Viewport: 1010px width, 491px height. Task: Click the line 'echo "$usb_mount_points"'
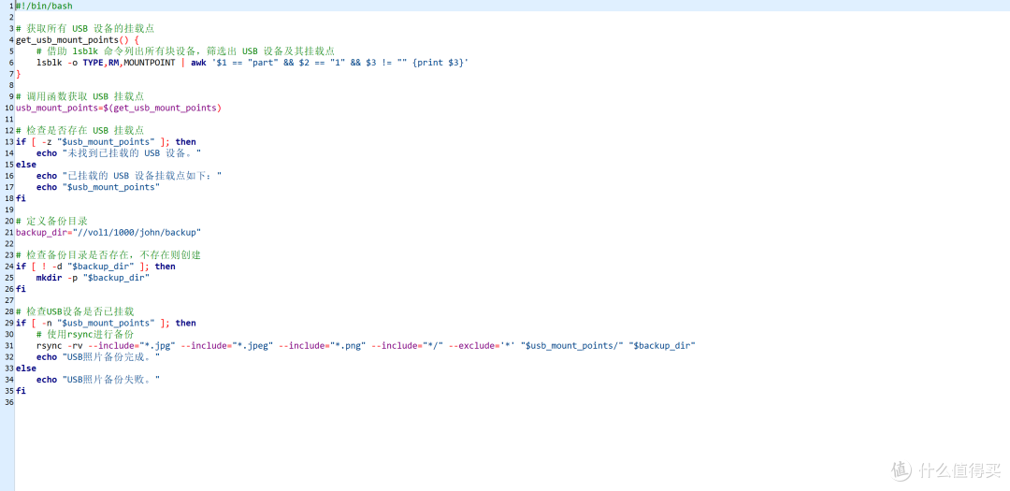(98, 187)
